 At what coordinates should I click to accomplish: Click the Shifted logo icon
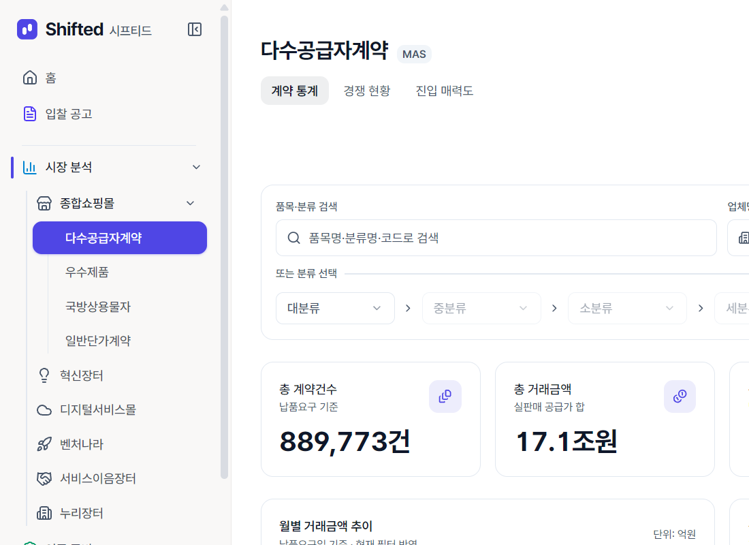tap(27, 29)
